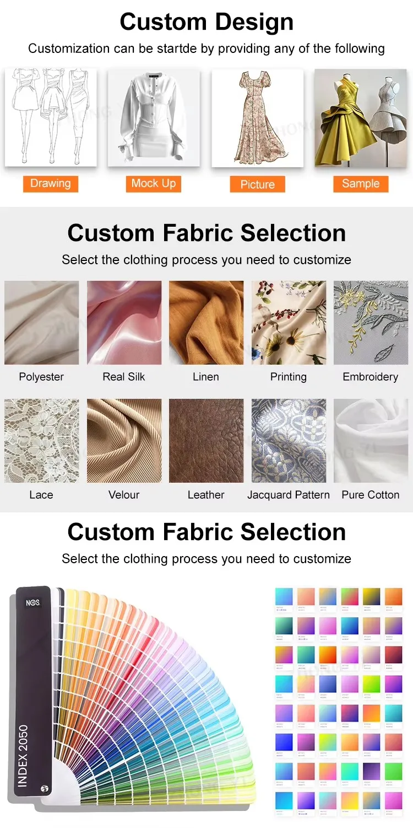Select the white Lace fabric swatch

click(42, 441)
